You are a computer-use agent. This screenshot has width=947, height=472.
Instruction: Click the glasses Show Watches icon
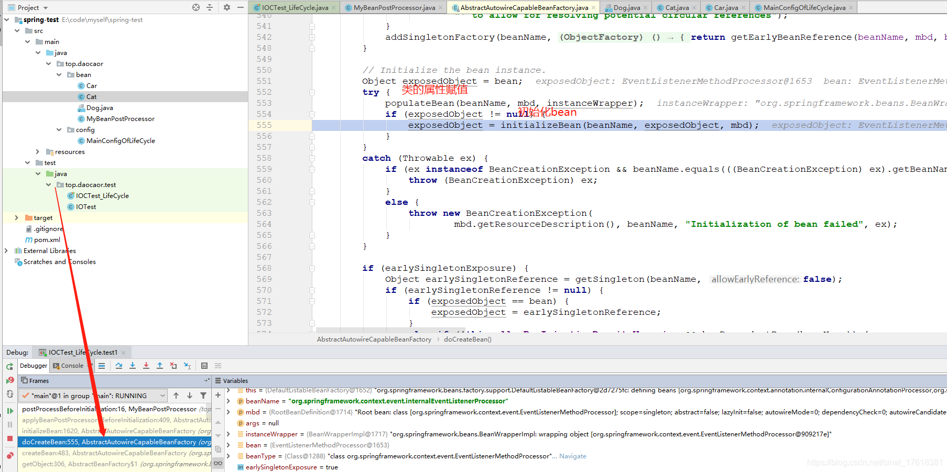218,463
